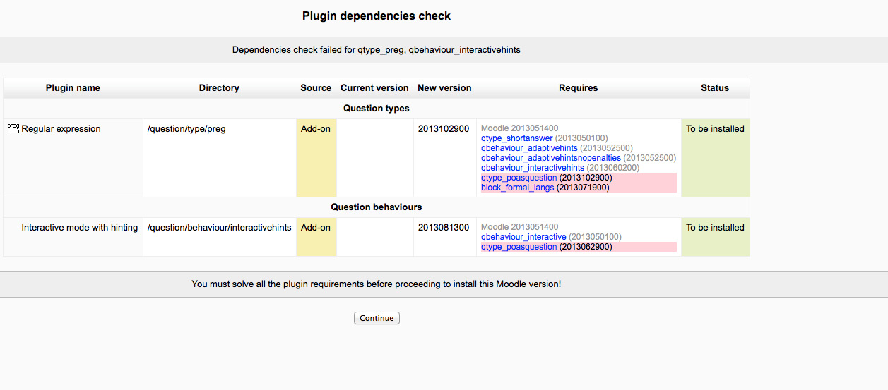Click Moodle 2013051400 in Regular expression row

click(519, 128)
